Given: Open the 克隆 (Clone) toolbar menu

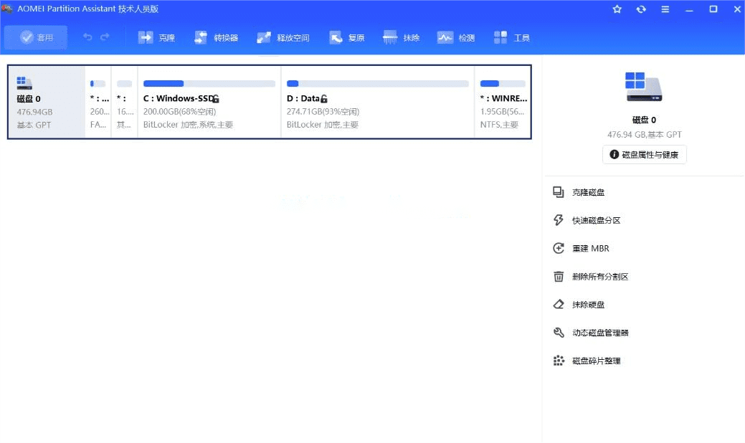Looking at the screenshot, I should pos(156,37).
